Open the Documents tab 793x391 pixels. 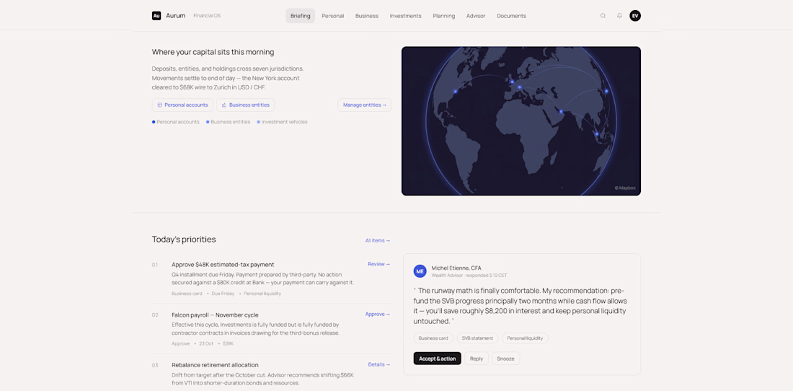pos(511,16)
